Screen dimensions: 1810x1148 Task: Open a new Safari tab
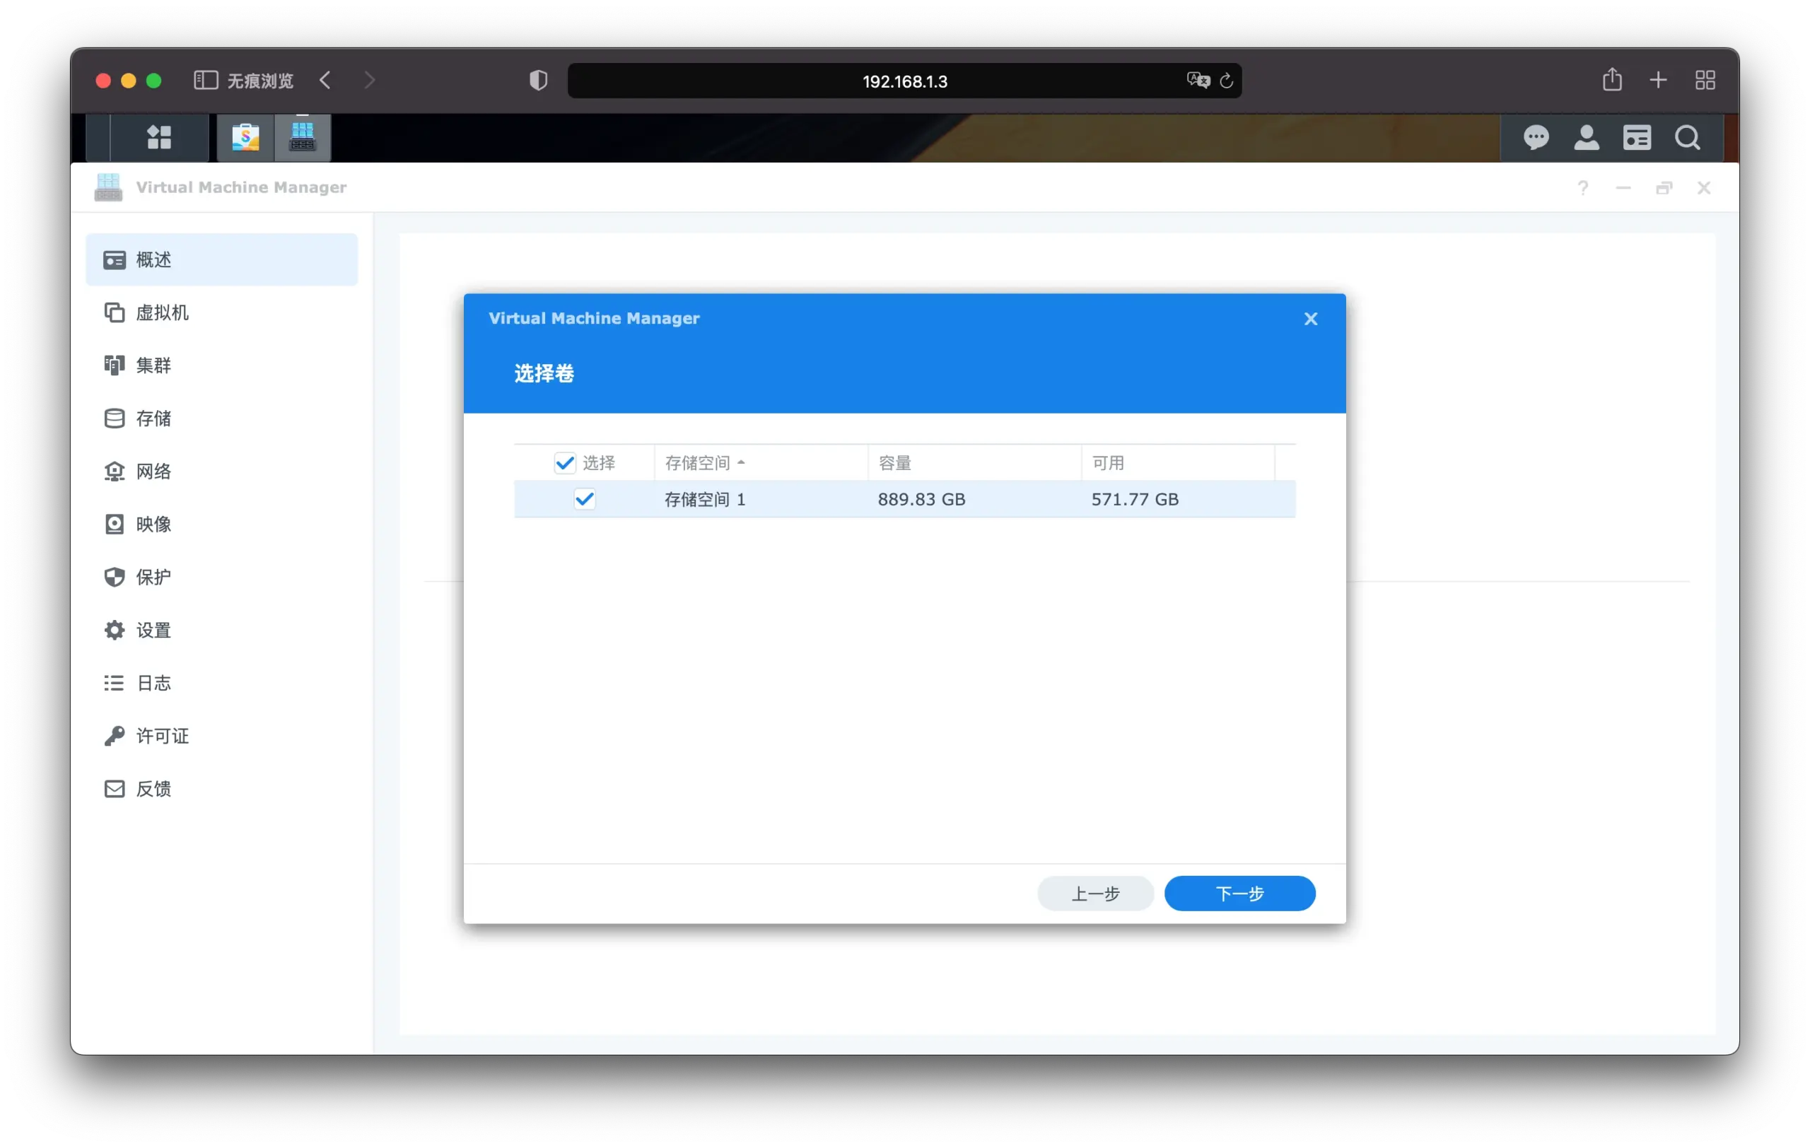coord(1658,81)
